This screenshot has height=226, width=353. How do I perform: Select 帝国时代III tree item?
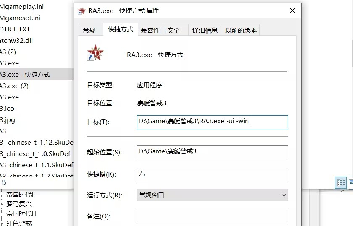(21, 214)
